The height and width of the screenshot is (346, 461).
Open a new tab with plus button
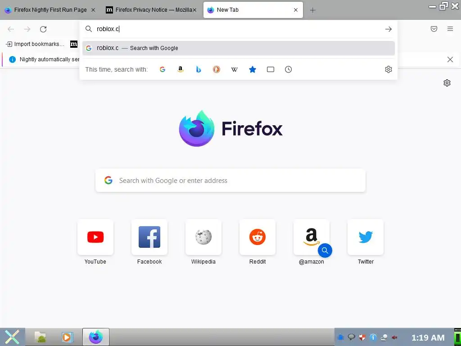(312, 10)
